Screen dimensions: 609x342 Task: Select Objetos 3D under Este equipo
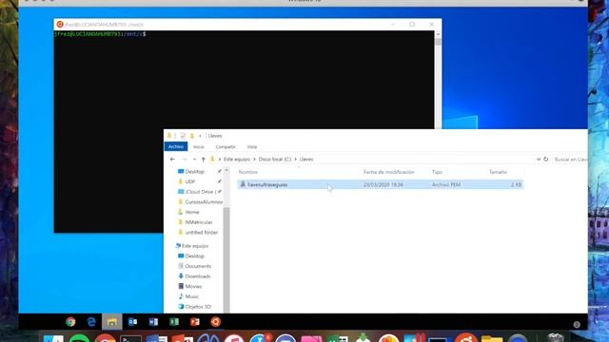pyautogui.click(x=198, y=306)
